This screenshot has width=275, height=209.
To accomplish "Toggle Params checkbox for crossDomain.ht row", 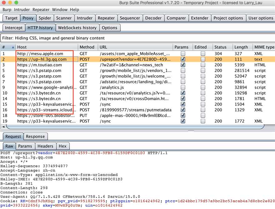I will point(183,98).
